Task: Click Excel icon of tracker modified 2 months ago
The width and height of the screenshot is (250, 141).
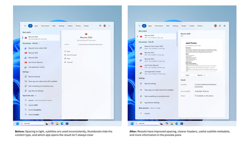Action: click(x=141, y=73)
